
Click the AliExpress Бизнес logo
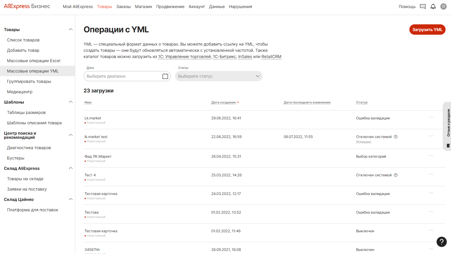[x=27, y=6]
